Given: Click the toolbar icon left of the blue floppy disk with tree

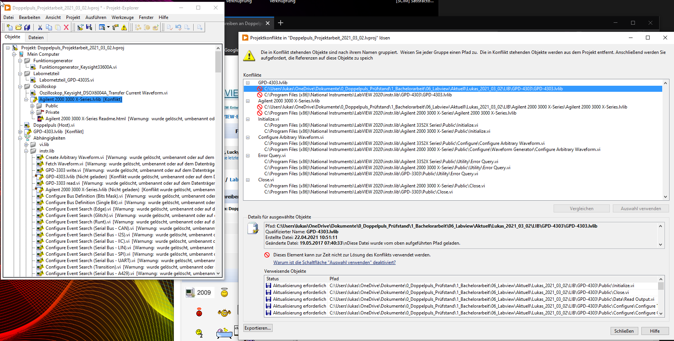Looking at the screenshot, I should click(80, 27).
